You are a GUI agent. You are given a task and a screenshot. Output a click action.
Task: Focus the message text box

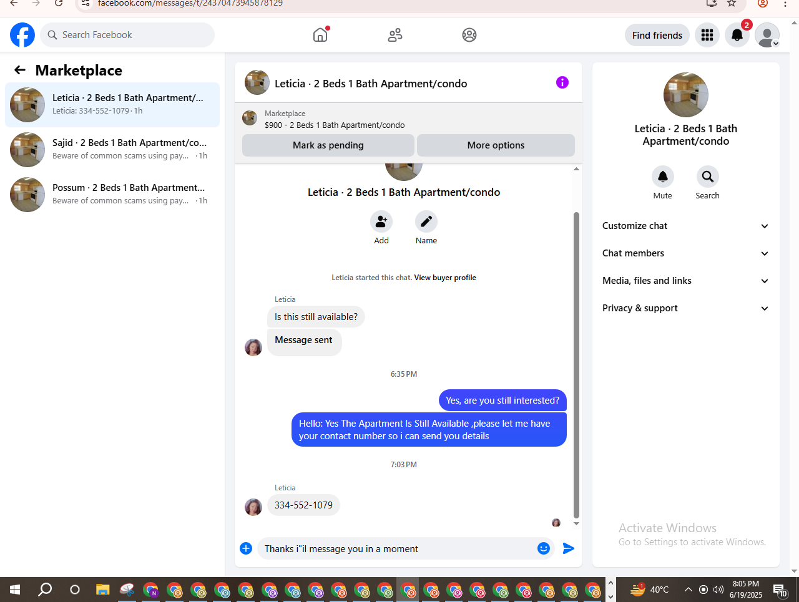tap(396, 548)
